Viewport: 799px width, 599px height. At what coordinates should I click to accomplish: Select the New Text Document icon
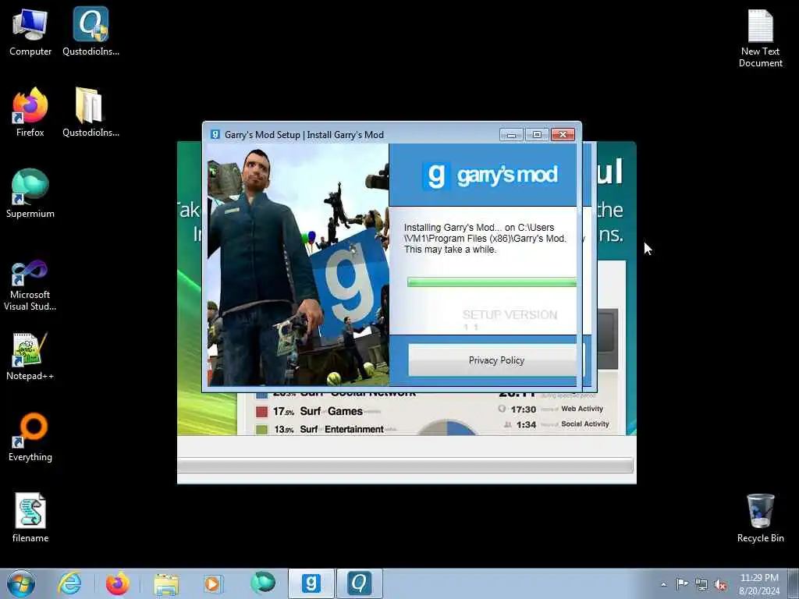(x=760, y=39)
